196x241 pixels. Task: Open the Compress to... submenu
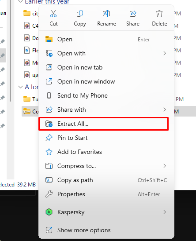point(106,166)
